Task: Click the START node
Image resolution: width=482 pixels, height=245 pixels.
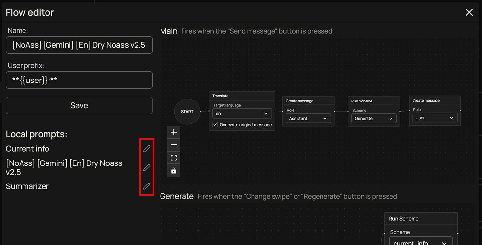Action: tap(187, 112)
